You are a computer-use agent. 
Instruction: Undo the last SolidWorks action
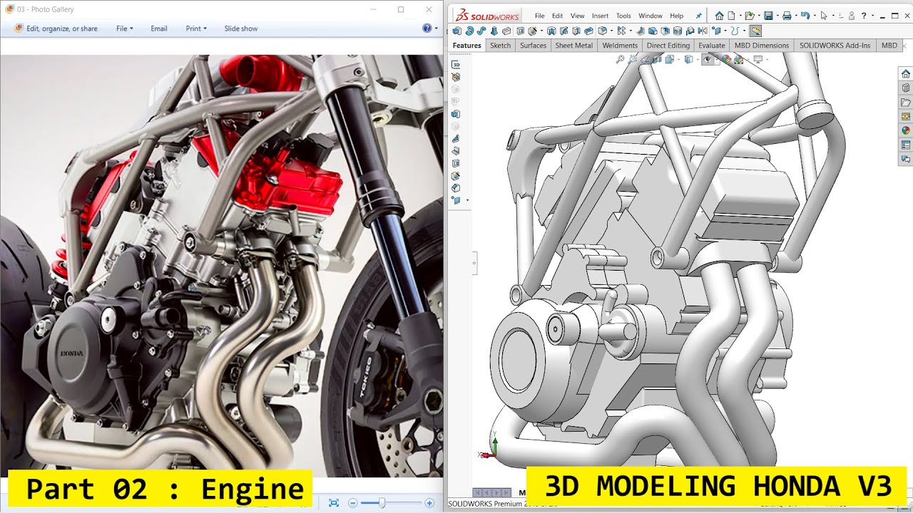[x=805, y=16]
